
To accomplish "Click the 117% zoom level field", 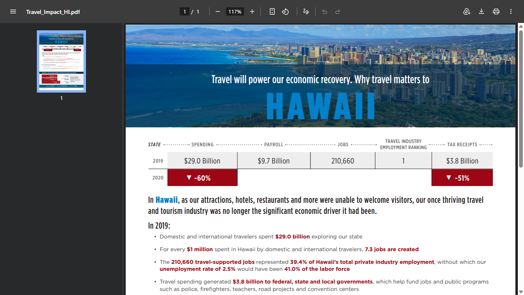I will (235, 11).
